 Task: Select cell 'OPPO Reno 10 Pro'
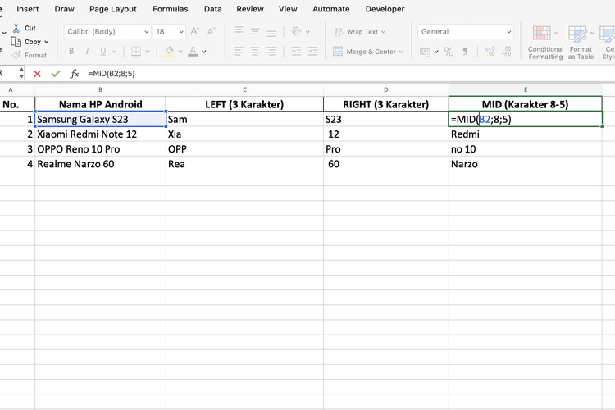click(x=100, y=149)
